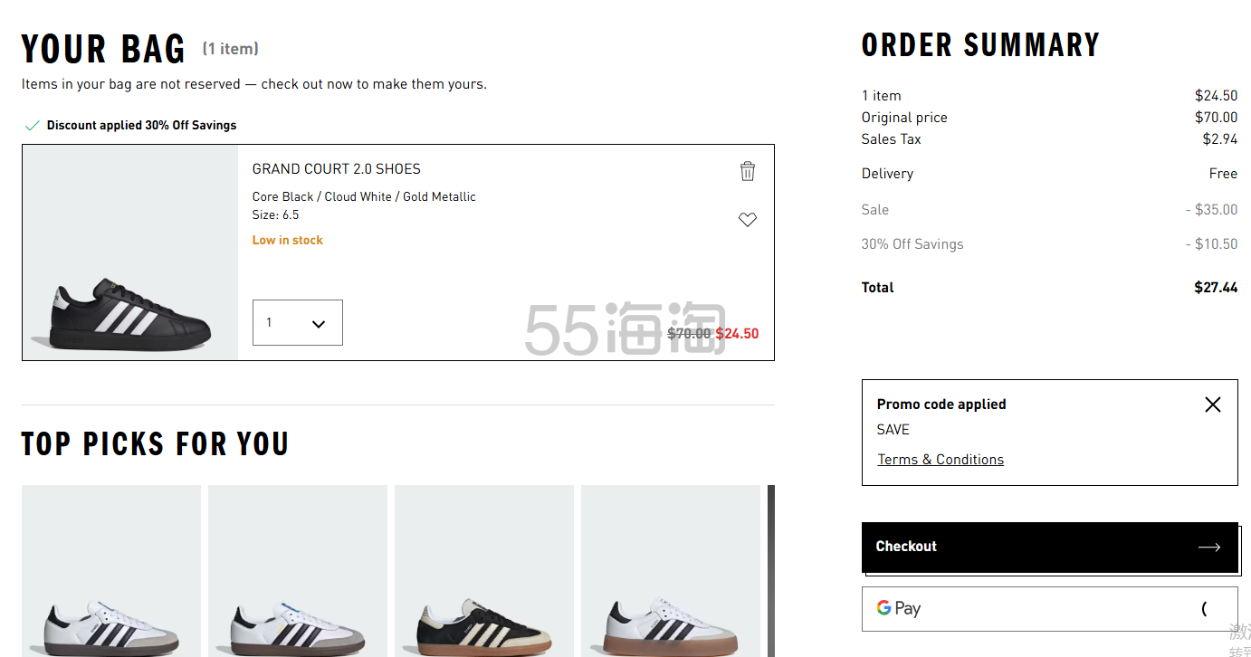Select first Top Picks shoe thumbnail
Screen dimensions: 1251x657
(111, 571)
